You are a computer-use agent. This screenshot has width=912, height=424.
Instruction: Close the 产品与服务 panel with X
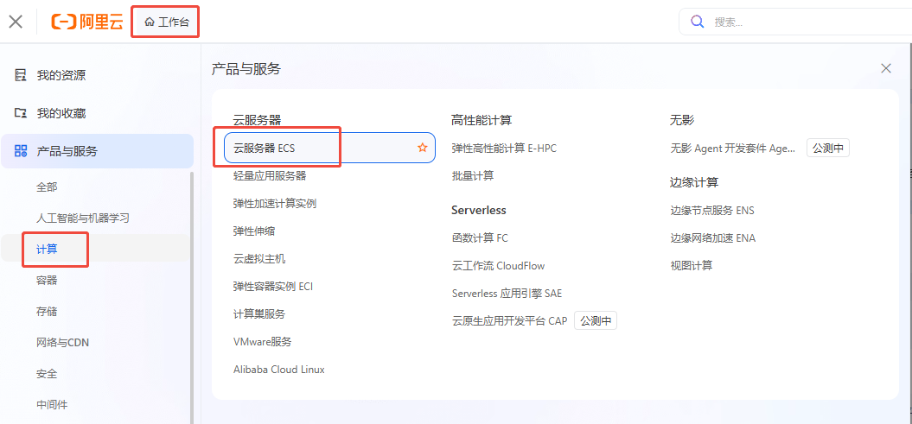(x=886, y=68)
